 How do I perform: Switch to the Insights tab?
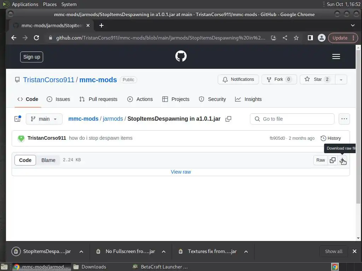coord(249,99)
